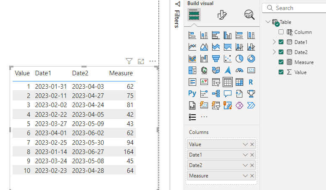The width and height of the screenshot is (326, 190).
Task: Select the stacked column chart visual
Action: click(x=204, y=35)
